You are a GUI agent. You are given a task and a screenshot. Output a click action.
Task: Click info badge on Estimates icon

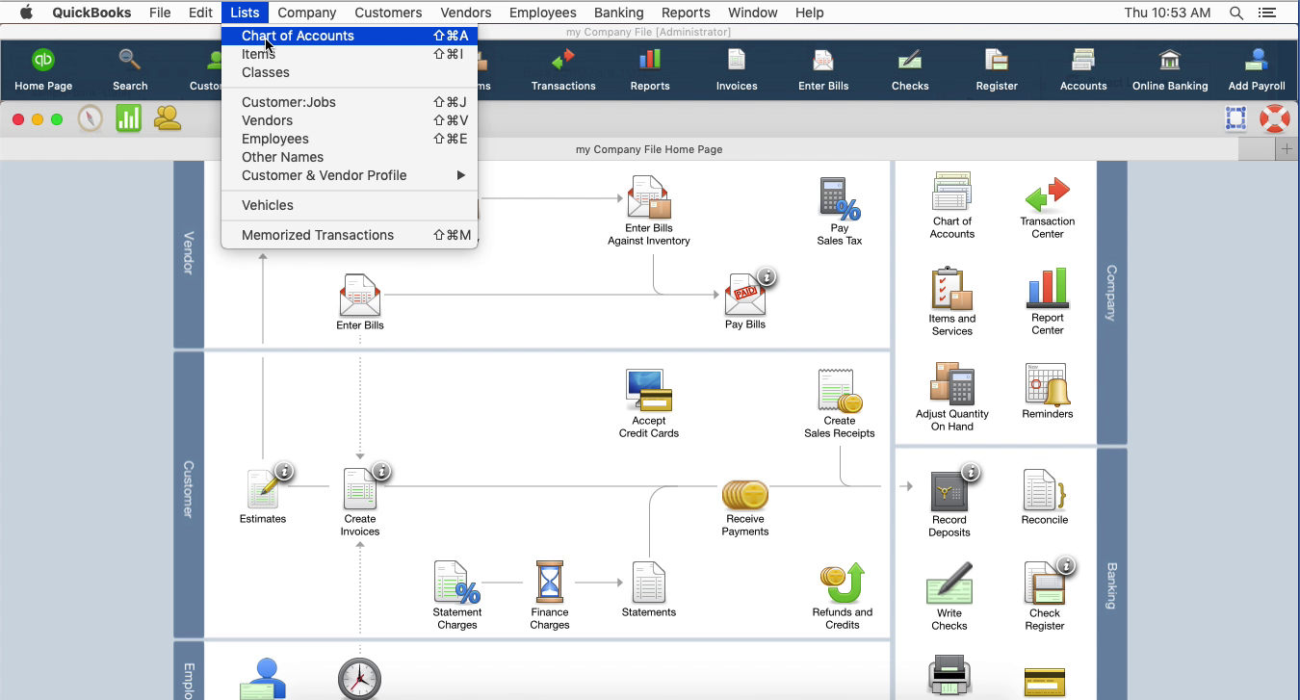(x=284, y=472)
